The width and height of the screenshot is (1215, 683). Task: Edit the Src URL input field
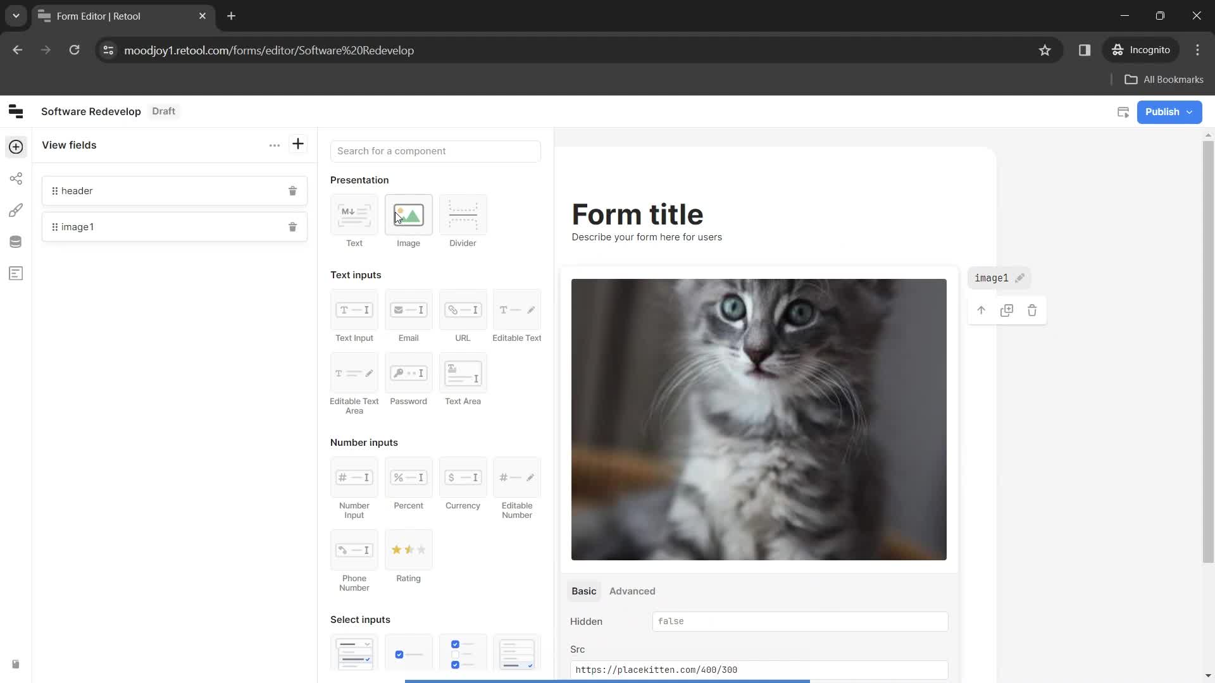coord(759,669)
